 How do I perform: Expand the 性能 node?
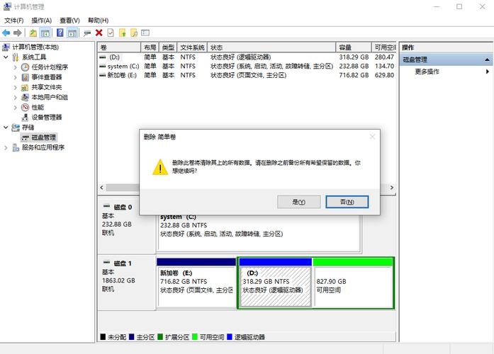[x=15, y=108]
